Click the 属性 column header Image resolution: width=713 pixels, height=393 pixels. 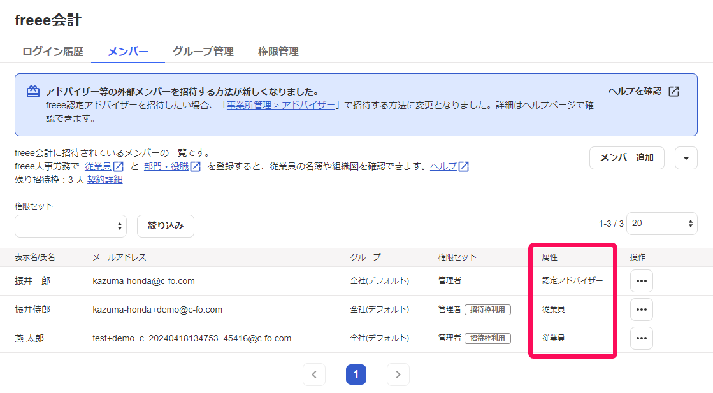(x=550, y=257)
